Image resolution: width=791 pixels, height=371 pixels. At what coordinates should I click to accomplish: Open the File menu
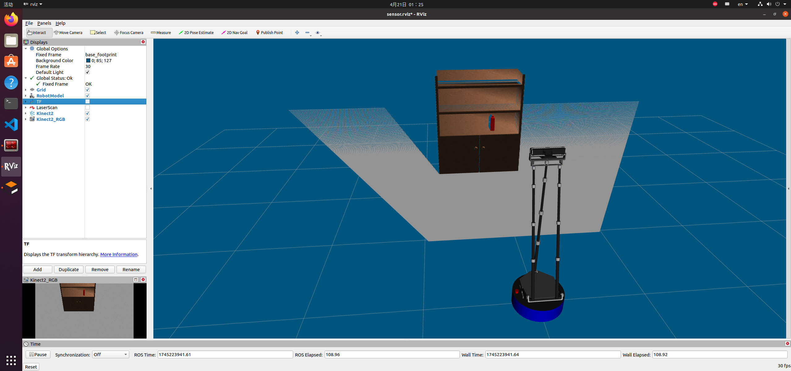coord(29,23)
